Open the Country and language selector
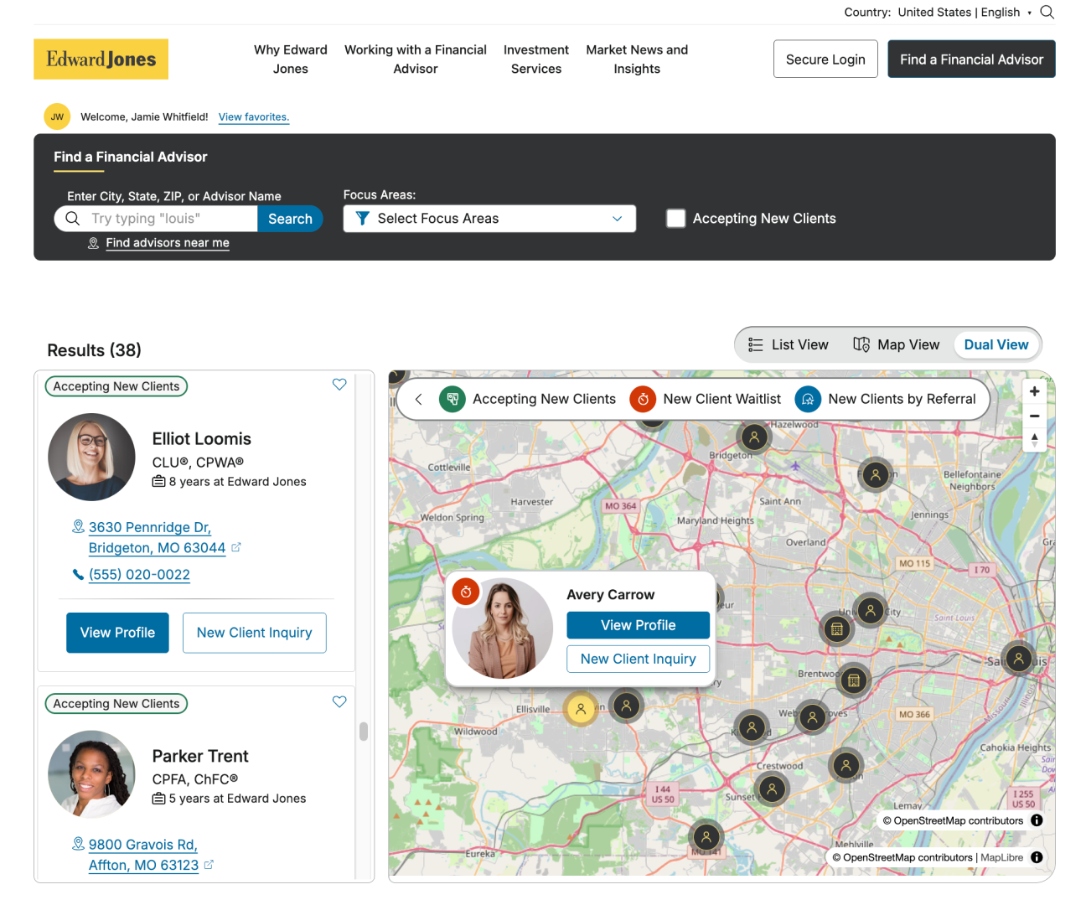Viewport: 1086px width, 900px height. pos(938,13)
